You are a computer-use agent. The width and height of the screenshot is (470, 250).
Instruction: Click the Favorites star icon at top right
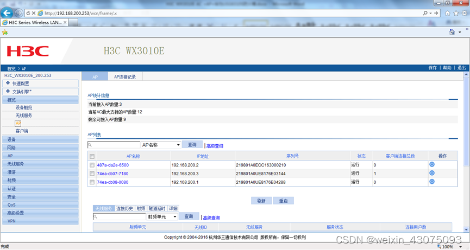[456, 13]
